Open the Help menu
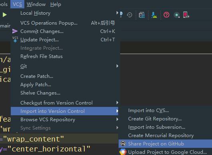This screenshot has height=155, width=212. click(x=55, y=4)
